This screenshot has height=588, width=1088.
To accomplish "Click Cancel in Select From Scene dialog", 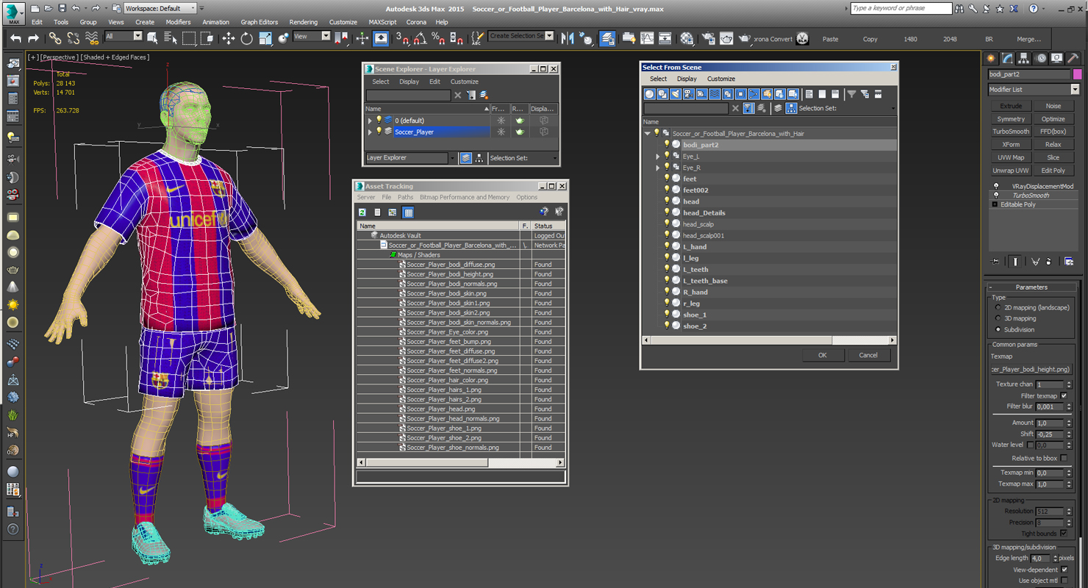I will coord(868,355).
